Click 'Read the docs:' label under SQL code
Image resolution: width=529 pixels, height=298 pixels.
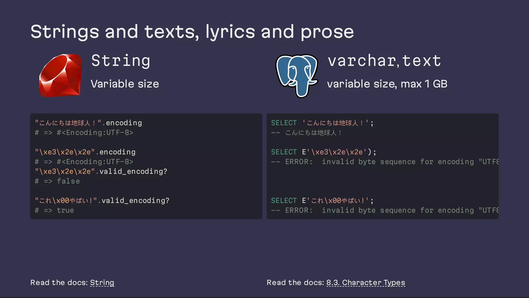(x=295, y=283)
